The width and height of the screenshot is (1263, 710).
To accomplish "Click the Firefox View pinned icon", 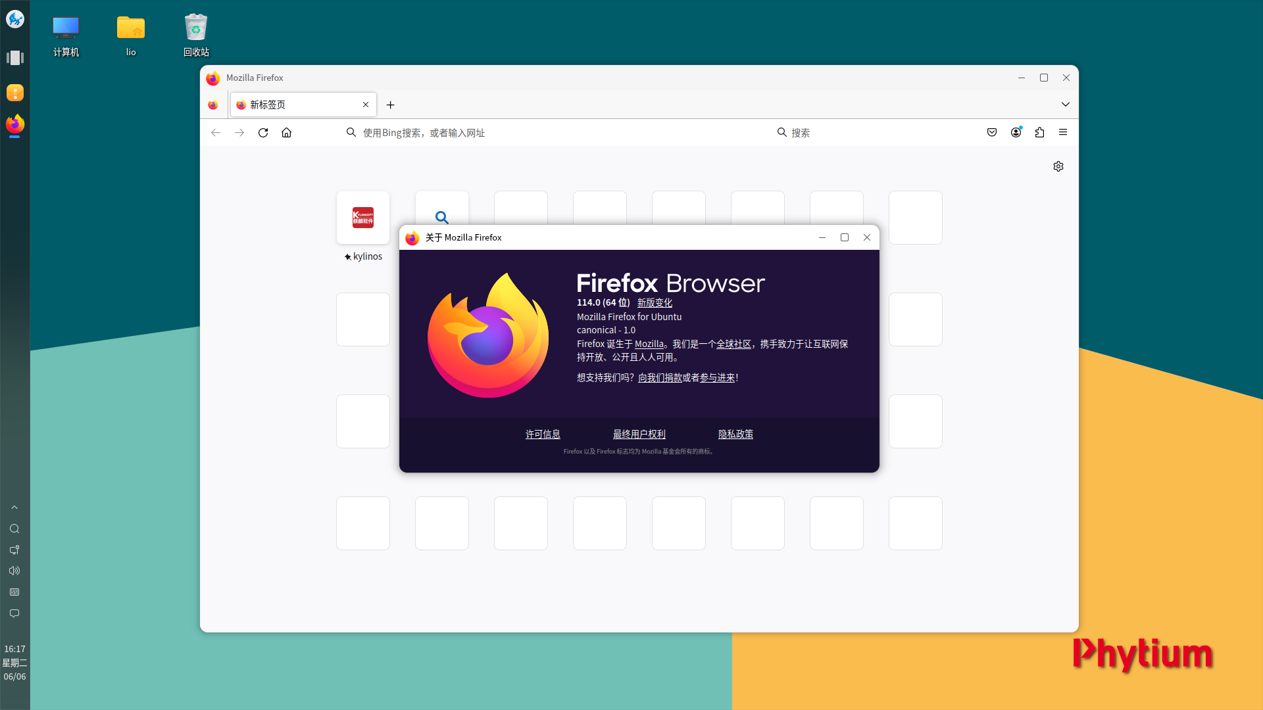I will coord(213,105).
